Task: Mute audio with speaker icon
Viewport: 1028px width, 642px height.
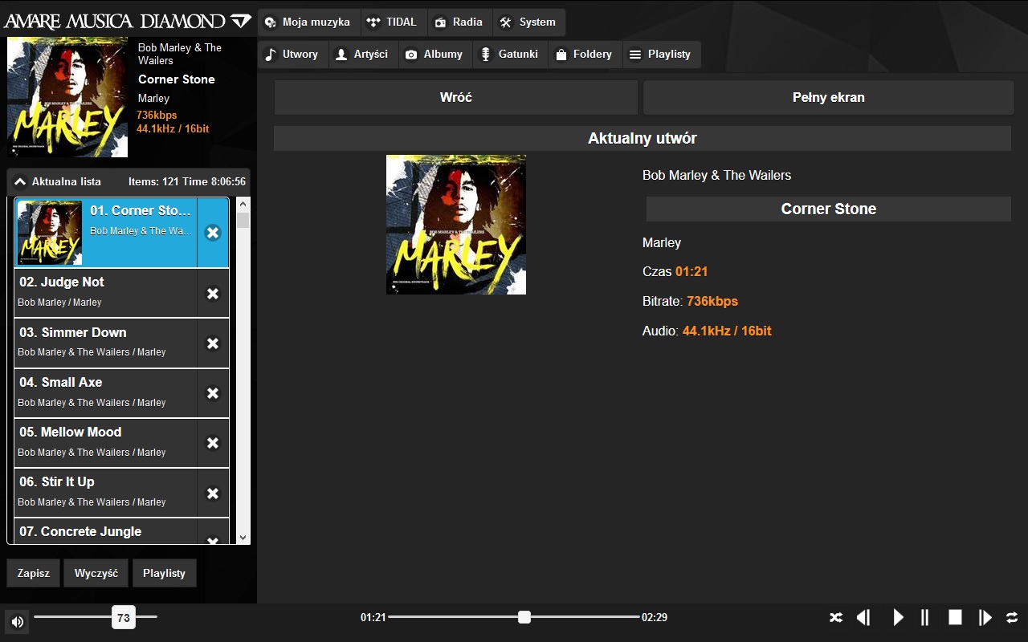Action: (x=17, y=621)
